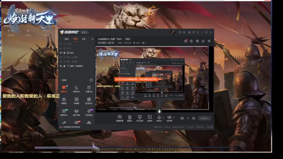This screenshot has height=159, width=283.
Task: Open the 房管助手 tool
Action: pos(76,89)
